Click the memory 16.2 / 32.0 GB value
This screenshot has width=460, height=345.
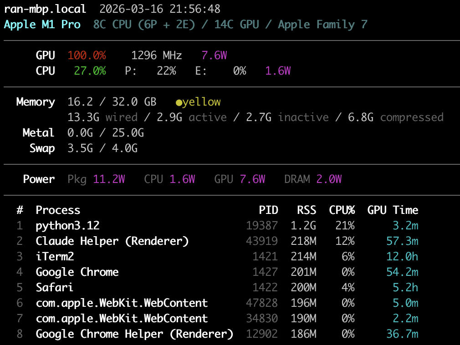pos(112,102)
